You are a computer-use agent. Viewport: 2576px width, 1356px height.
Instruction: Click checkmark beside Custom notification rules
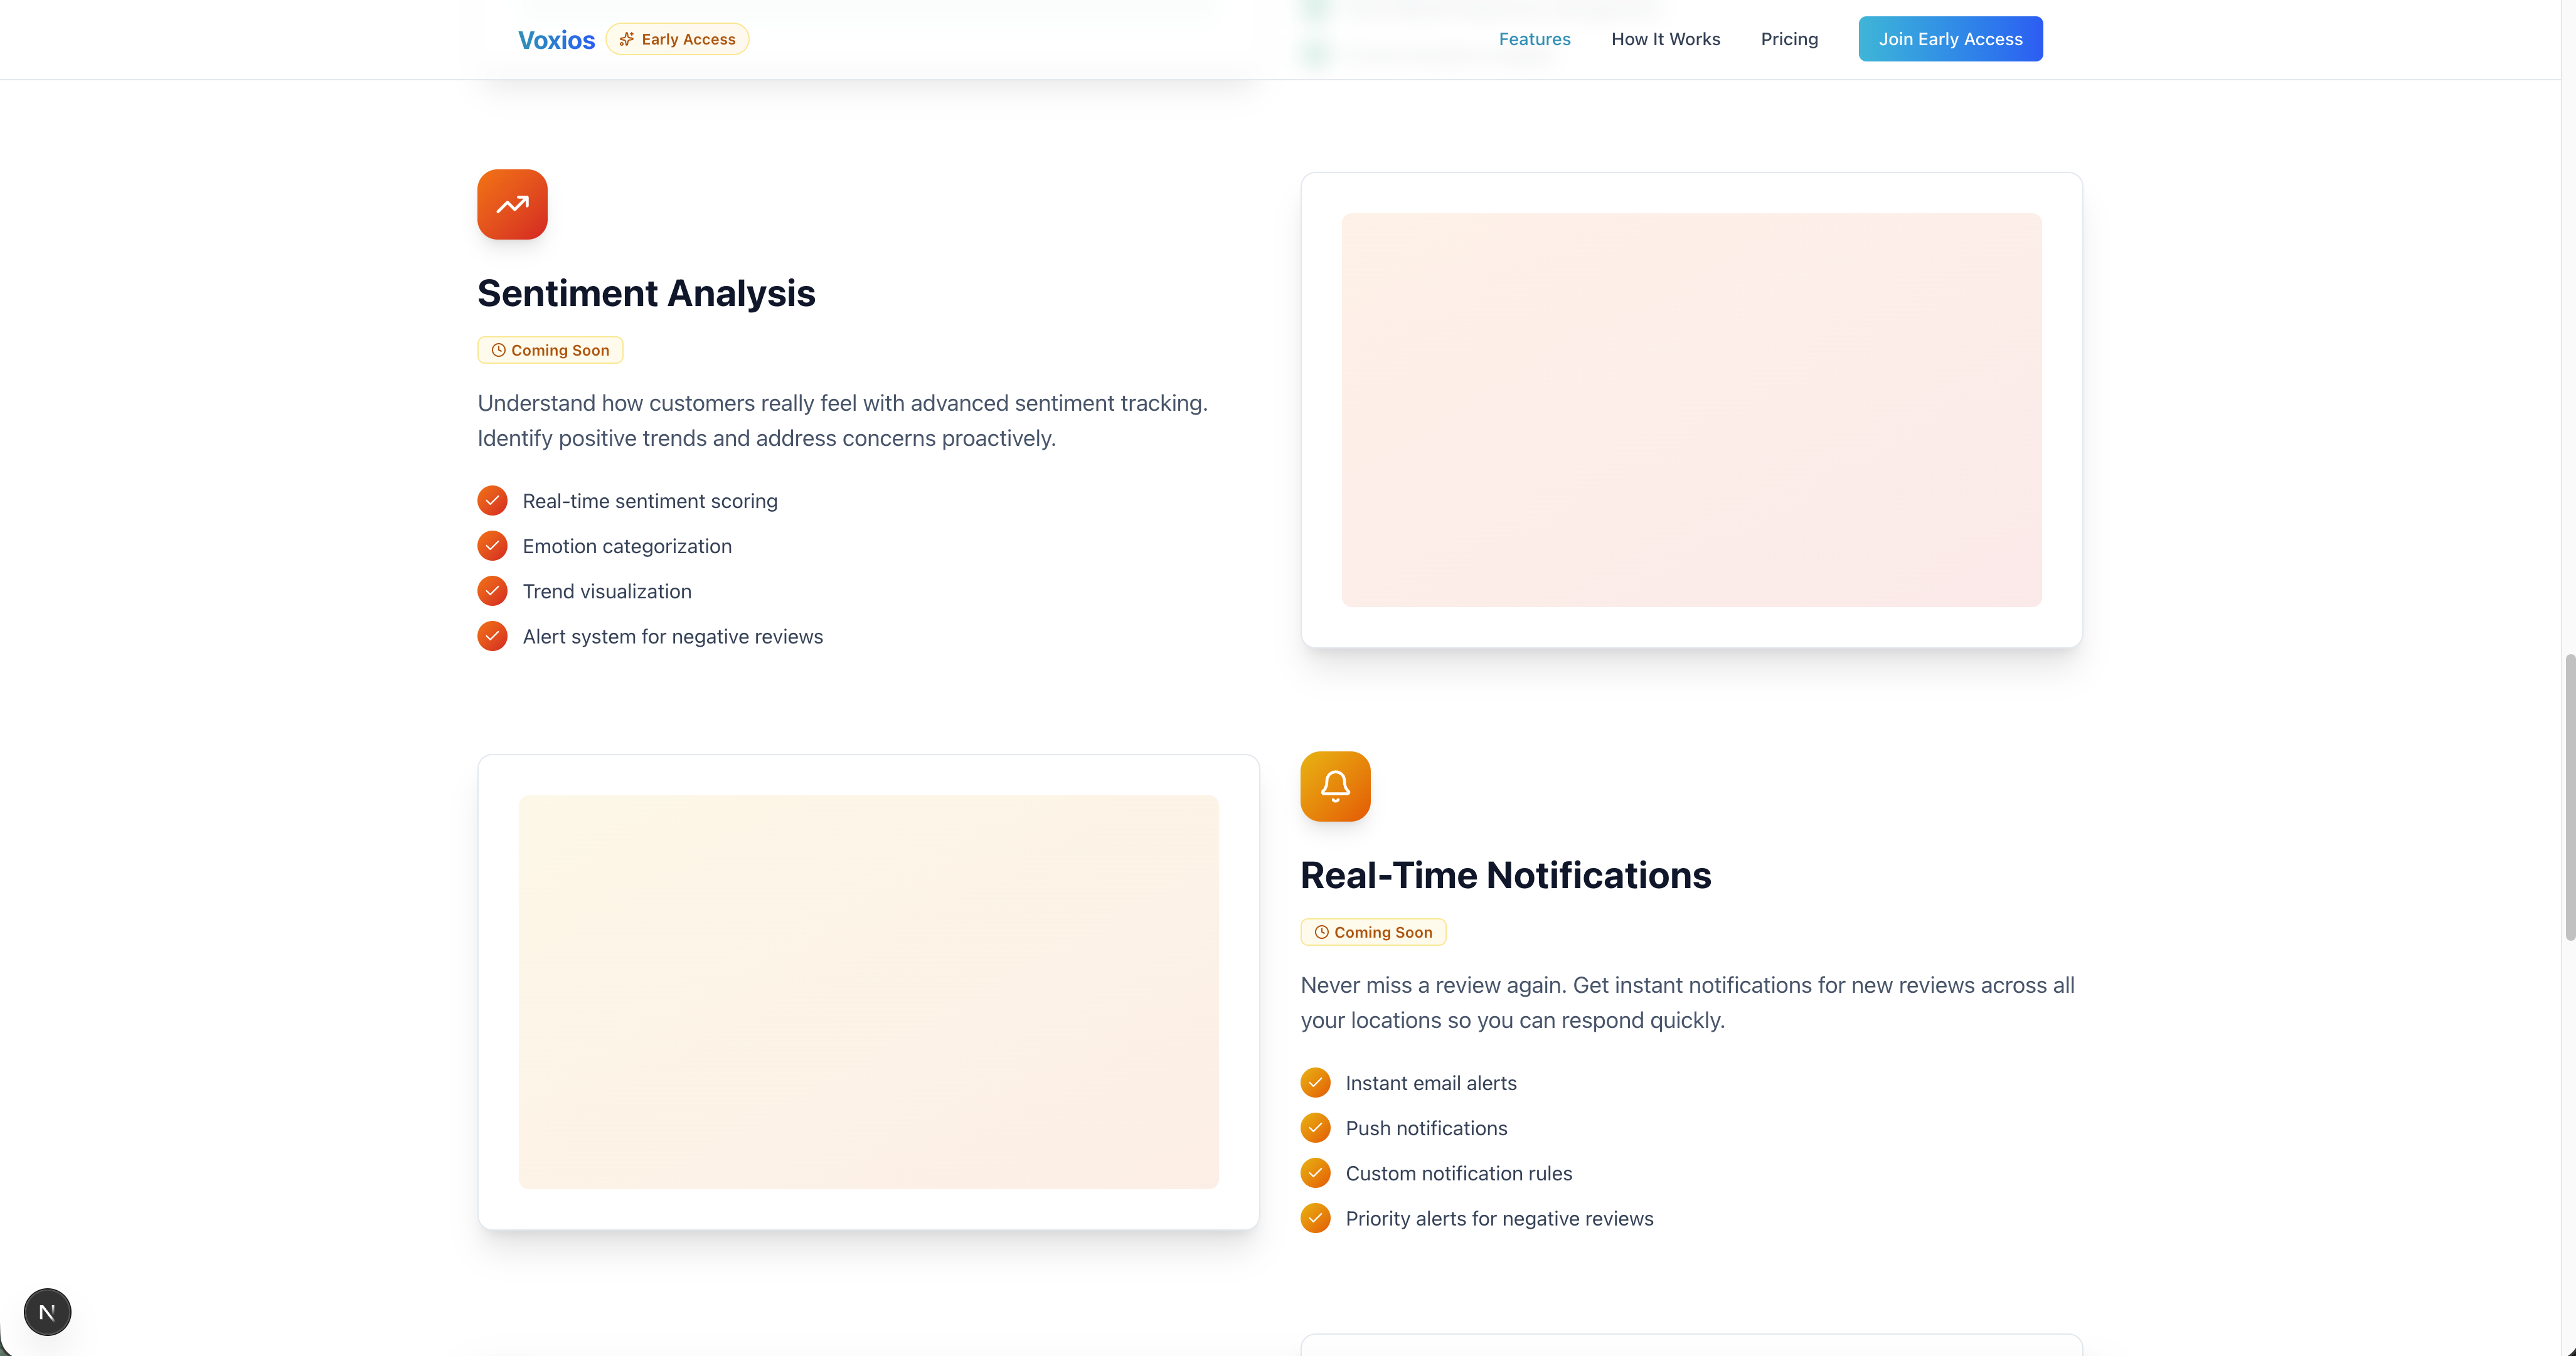point(1315,1173)
